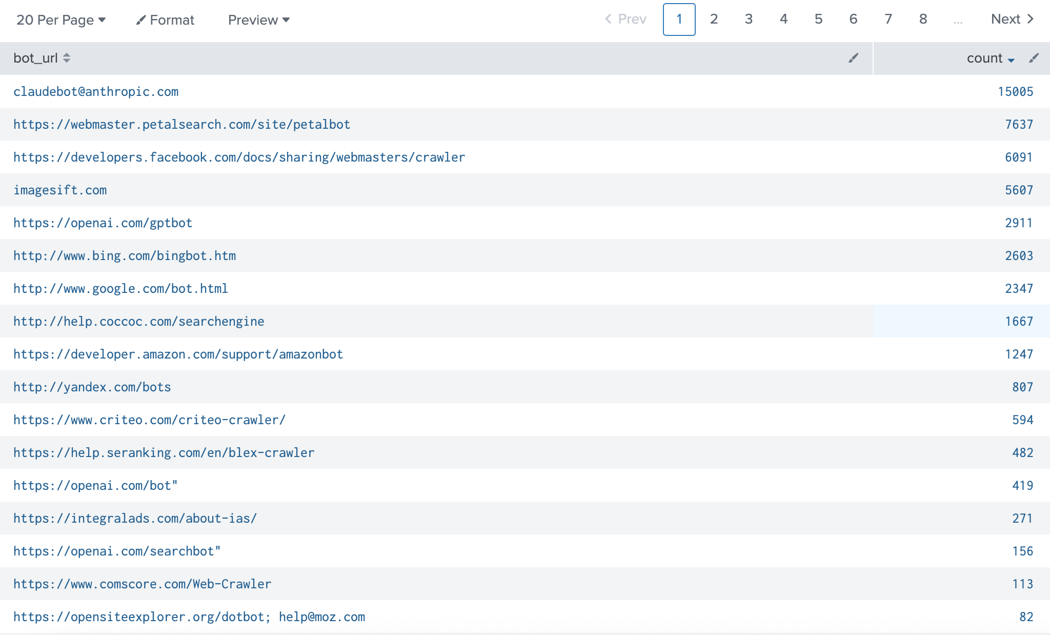Go to results page 2

pyautogui.click(x=714, y=19)
